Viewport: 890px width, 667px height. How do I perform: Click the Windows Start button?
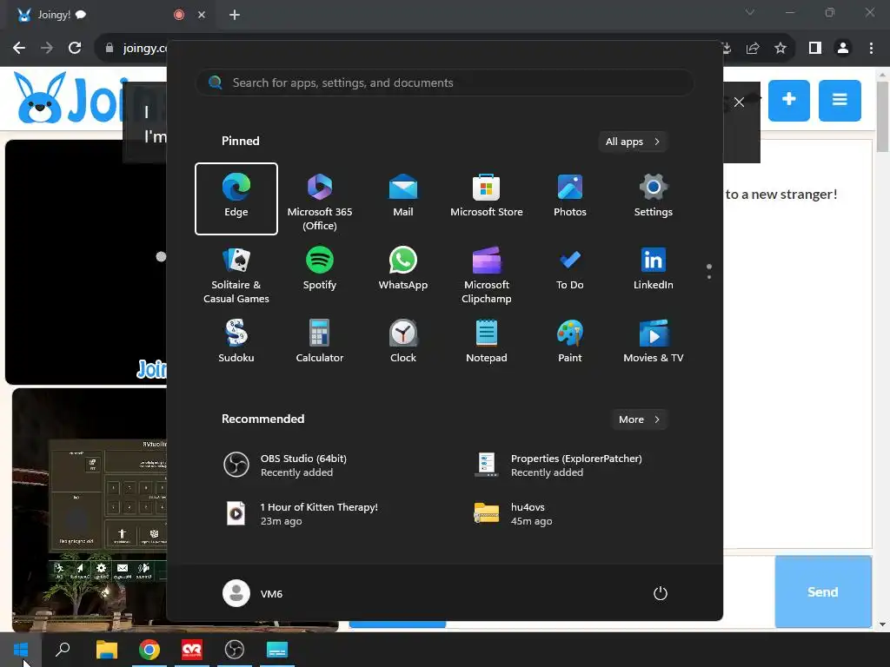[21, 650]
